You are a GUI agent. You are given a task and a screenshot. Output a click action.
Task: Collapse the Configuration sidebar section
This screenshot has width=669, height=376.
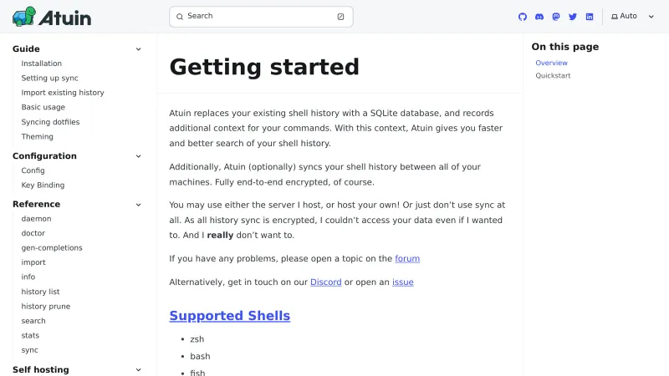click(x=139, y=156)
